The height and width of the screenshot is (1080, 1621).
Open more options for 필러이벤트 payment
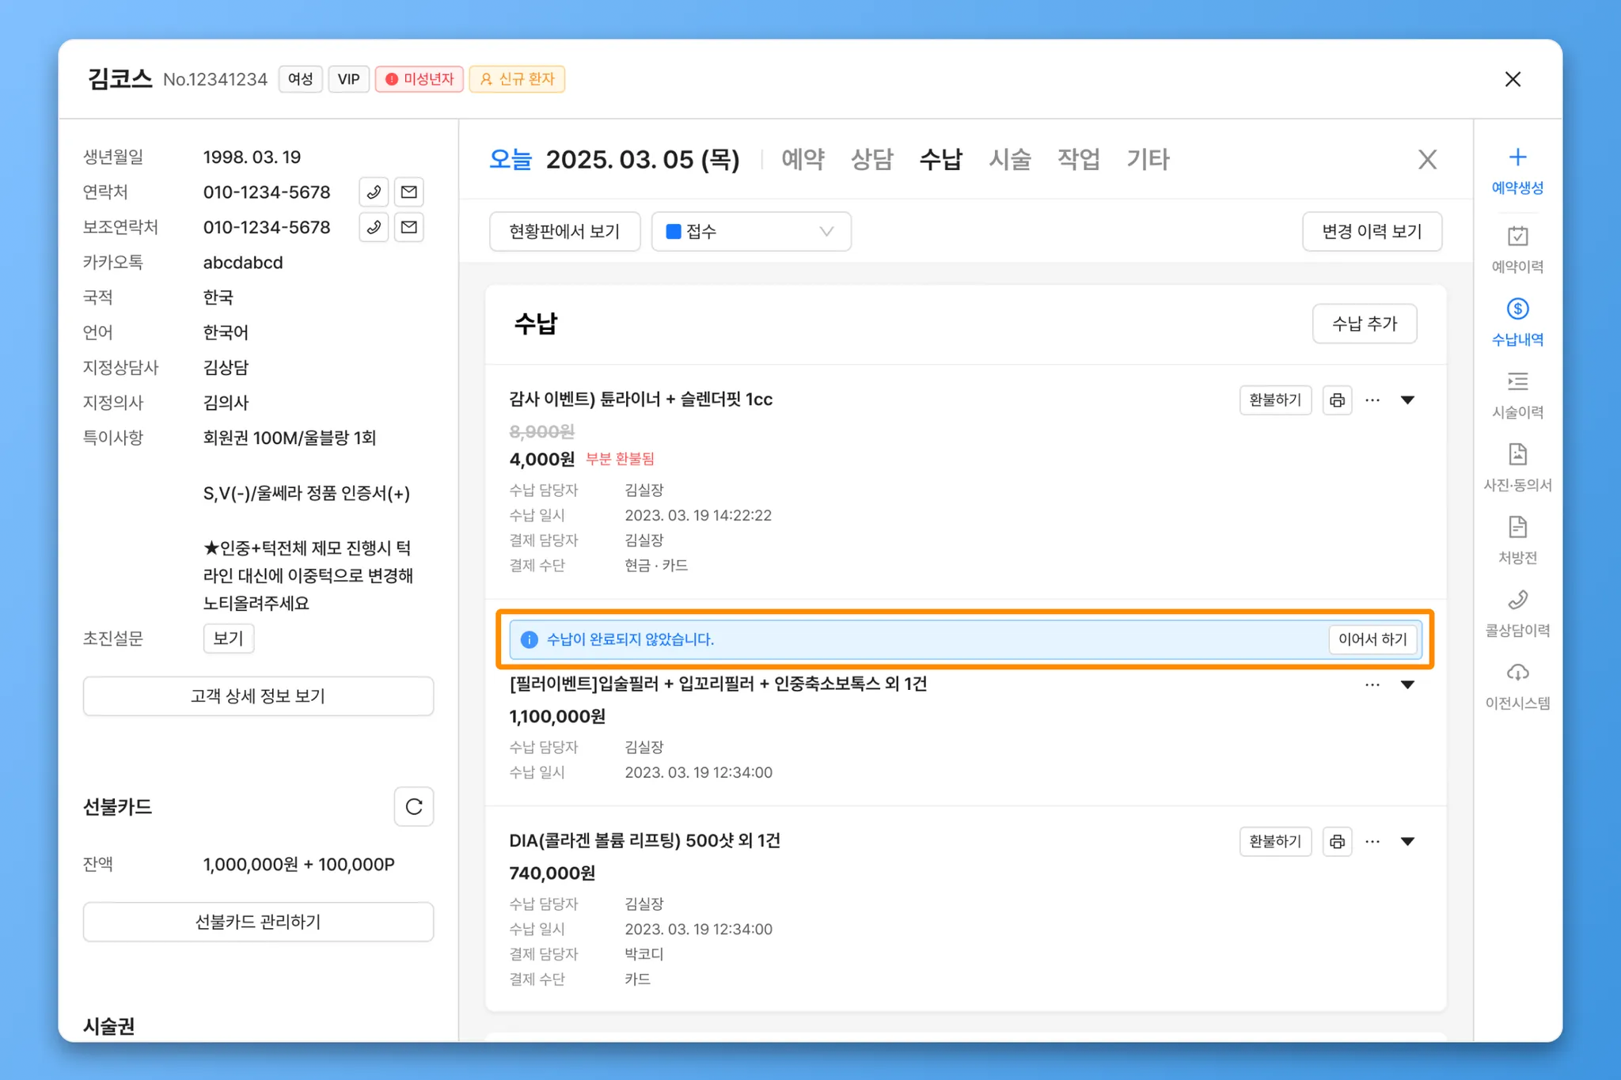pyautogui.click(x=1372, y=684)
